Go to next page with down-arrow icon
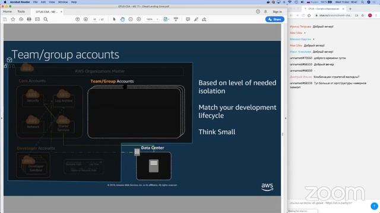This screenshot has width=380, height=213. 85,20
